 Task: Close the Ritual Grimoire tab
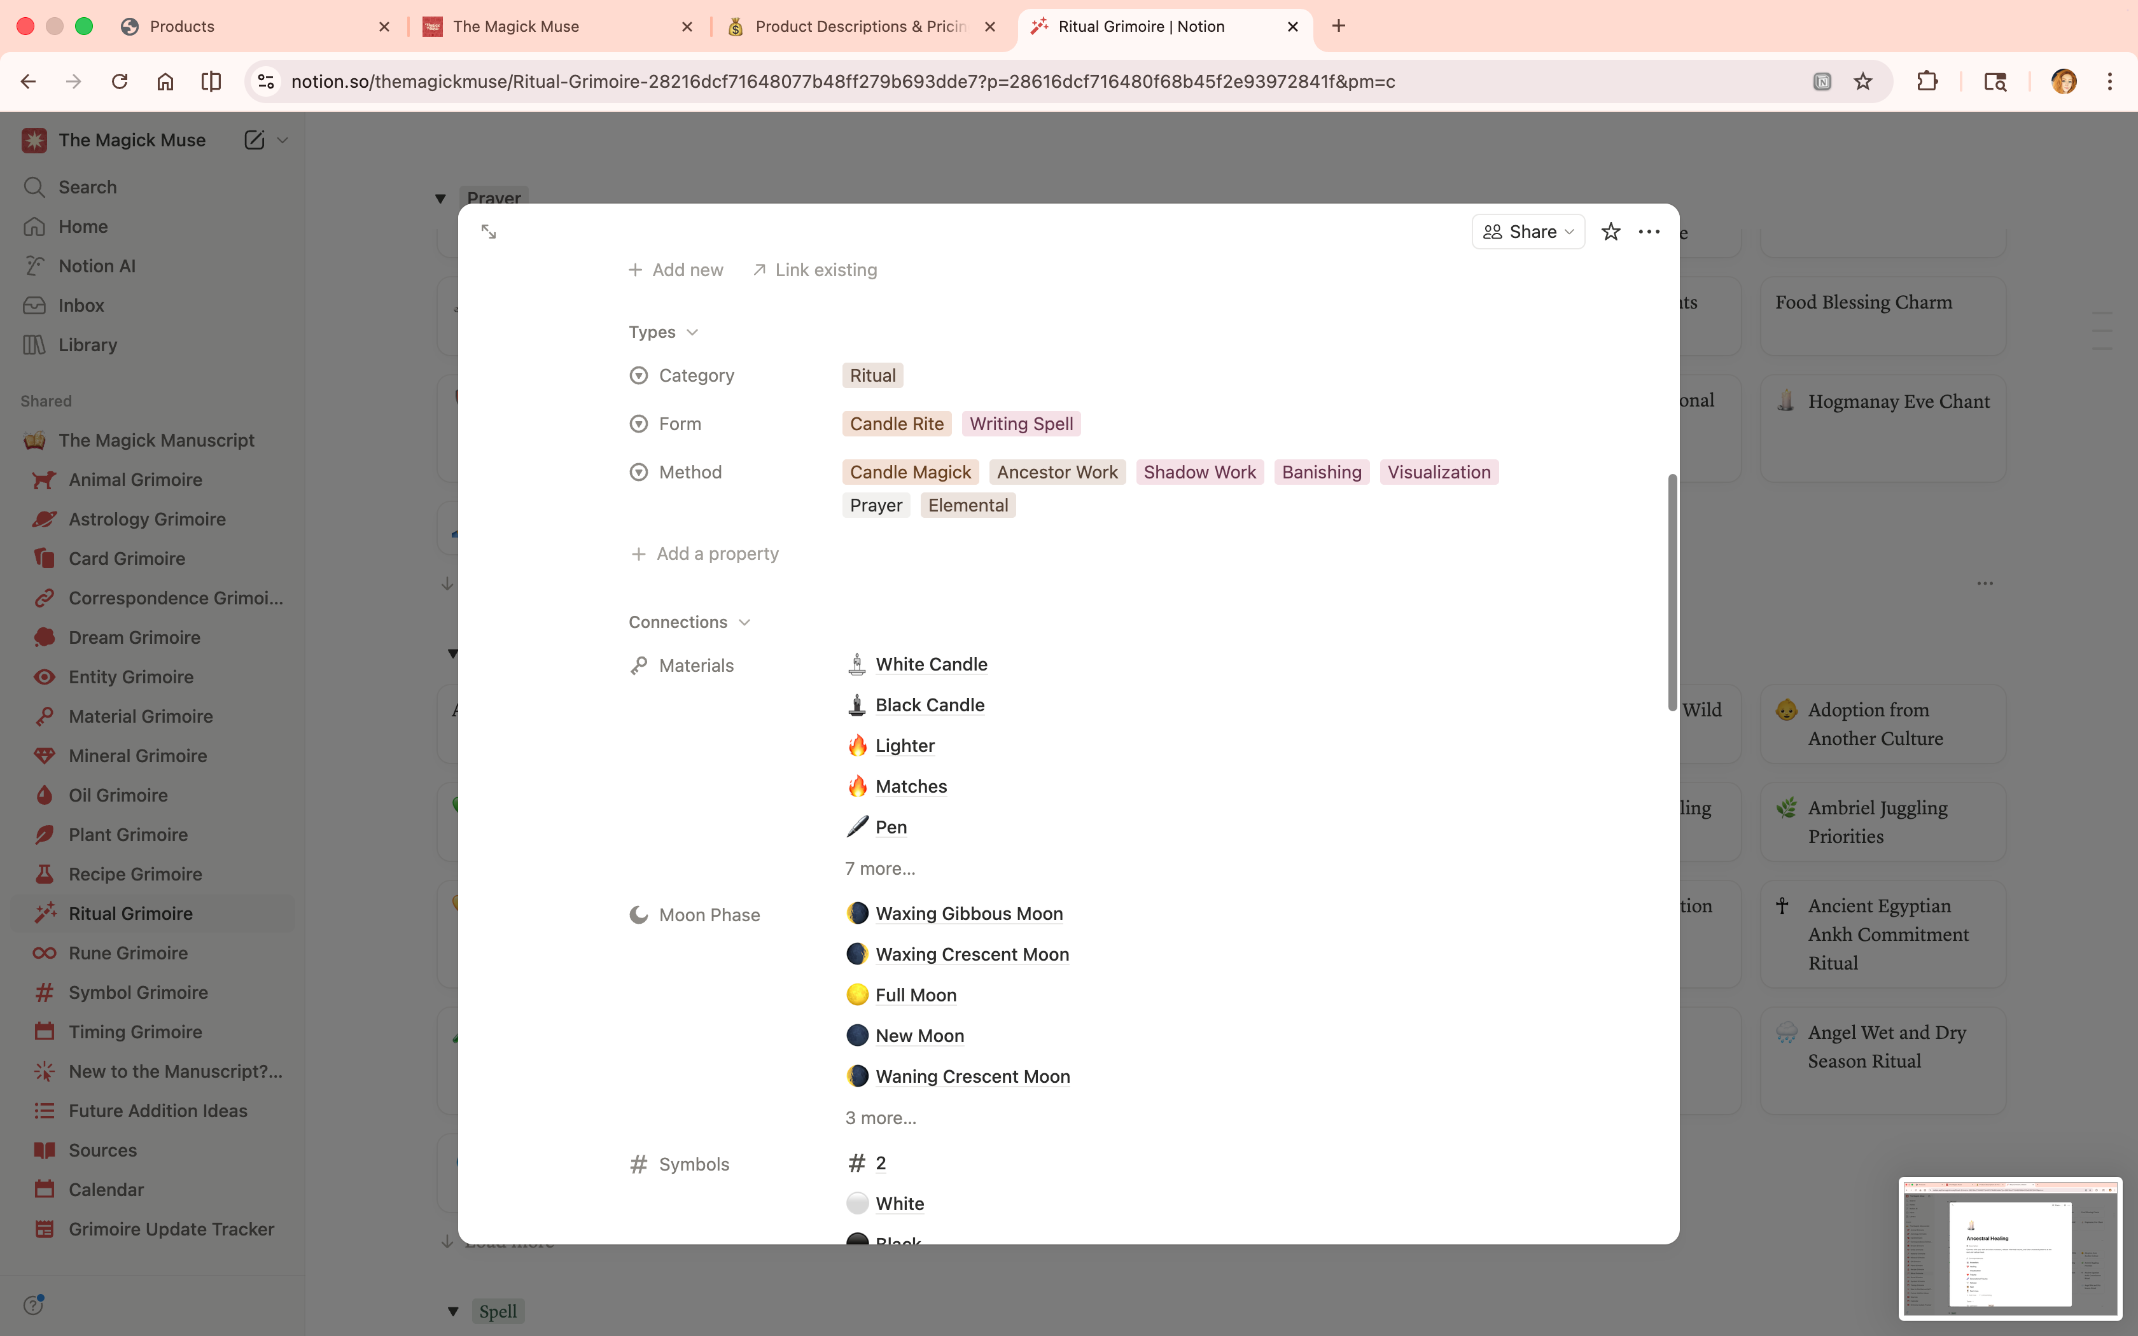coord(1292,27)
